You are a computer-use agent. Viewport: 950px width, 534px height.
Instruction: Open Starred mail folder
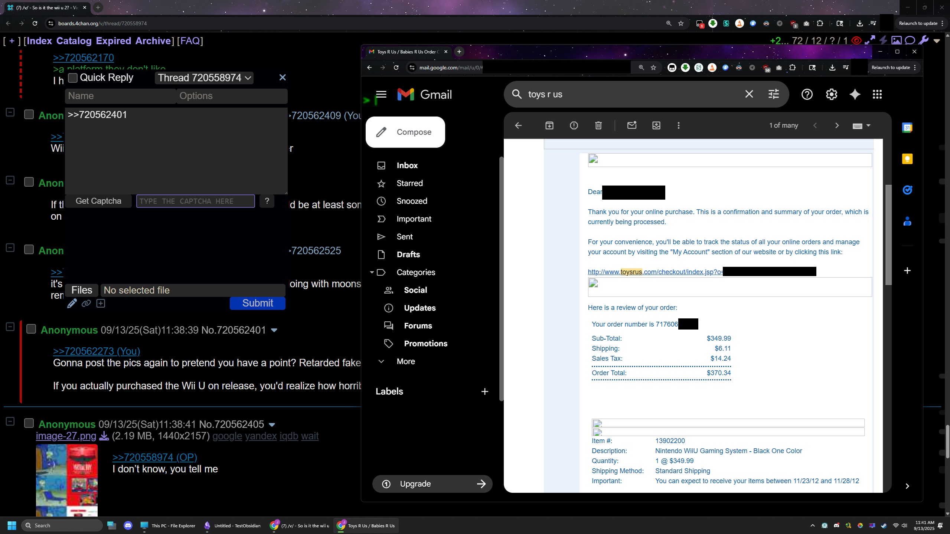409,183
